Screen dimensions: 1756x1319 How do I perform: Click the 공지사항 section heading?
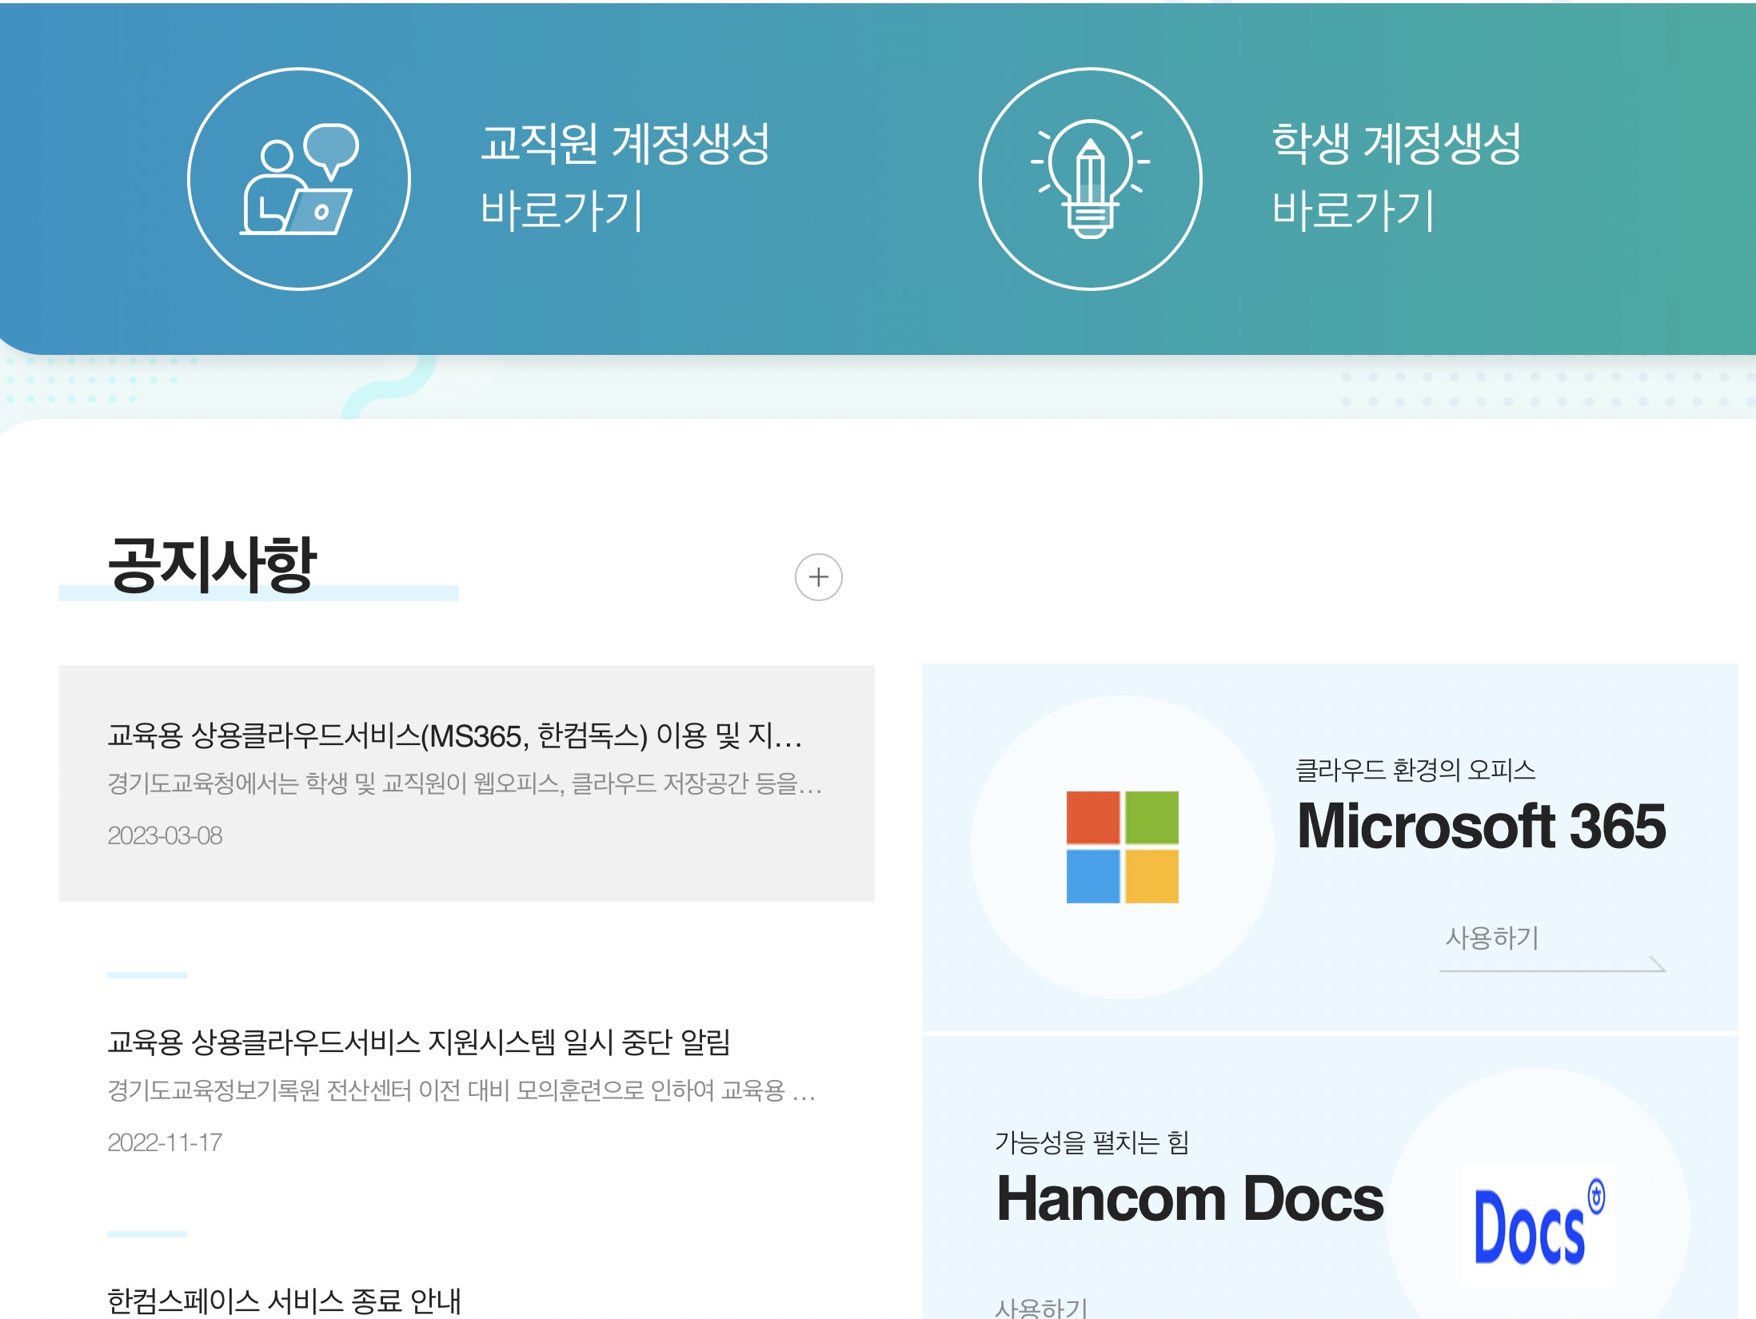pos(213,566)
